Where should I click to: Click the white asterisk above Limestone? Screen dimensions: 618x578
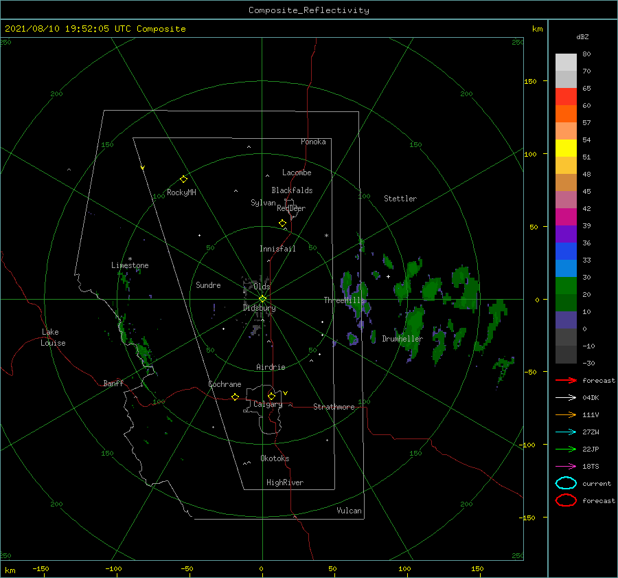130,259
